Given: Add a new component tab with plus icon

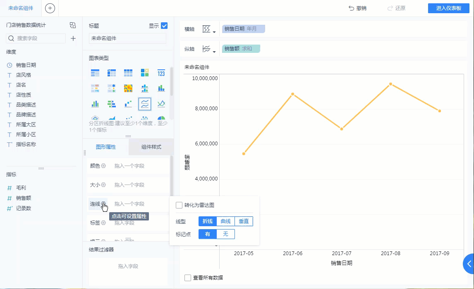Looking at the screenshot, I should point(50,8).
